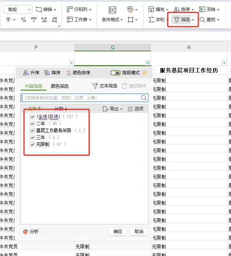Sort ascending with 升序
Viewport: 231px width, 256px height.
(x=31, y=73)
